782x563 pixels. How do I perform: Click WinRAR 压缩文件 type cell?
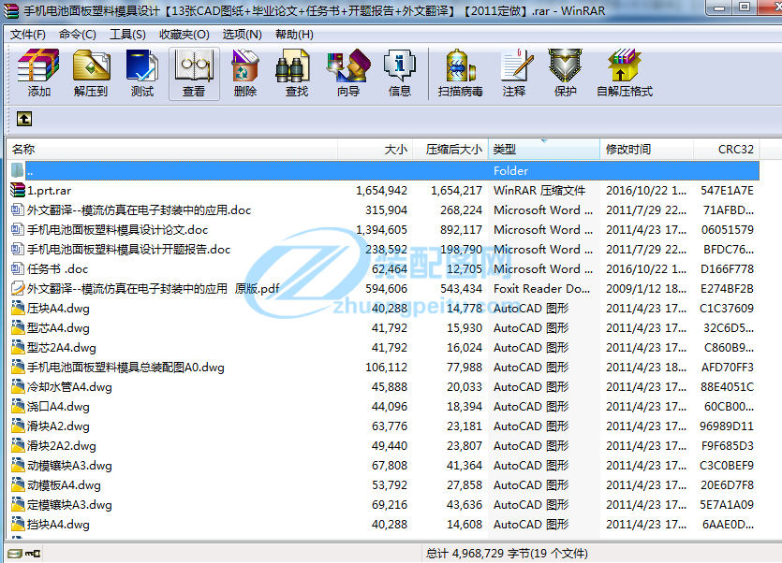pyautogui.click(x=539, y=191)
